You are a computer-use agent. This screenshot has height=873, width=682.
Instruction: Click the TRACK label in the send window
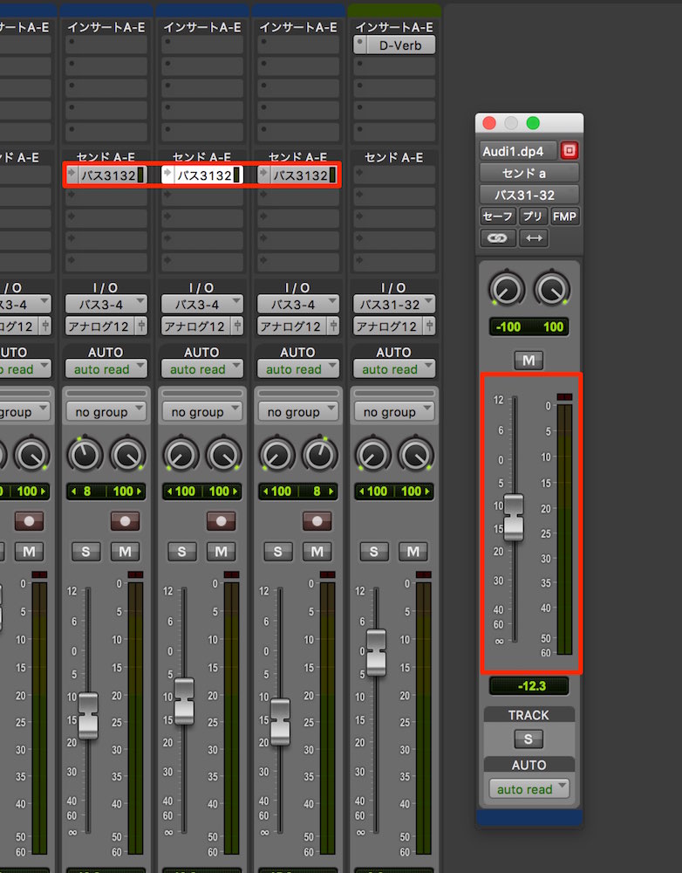click(529, 715)
